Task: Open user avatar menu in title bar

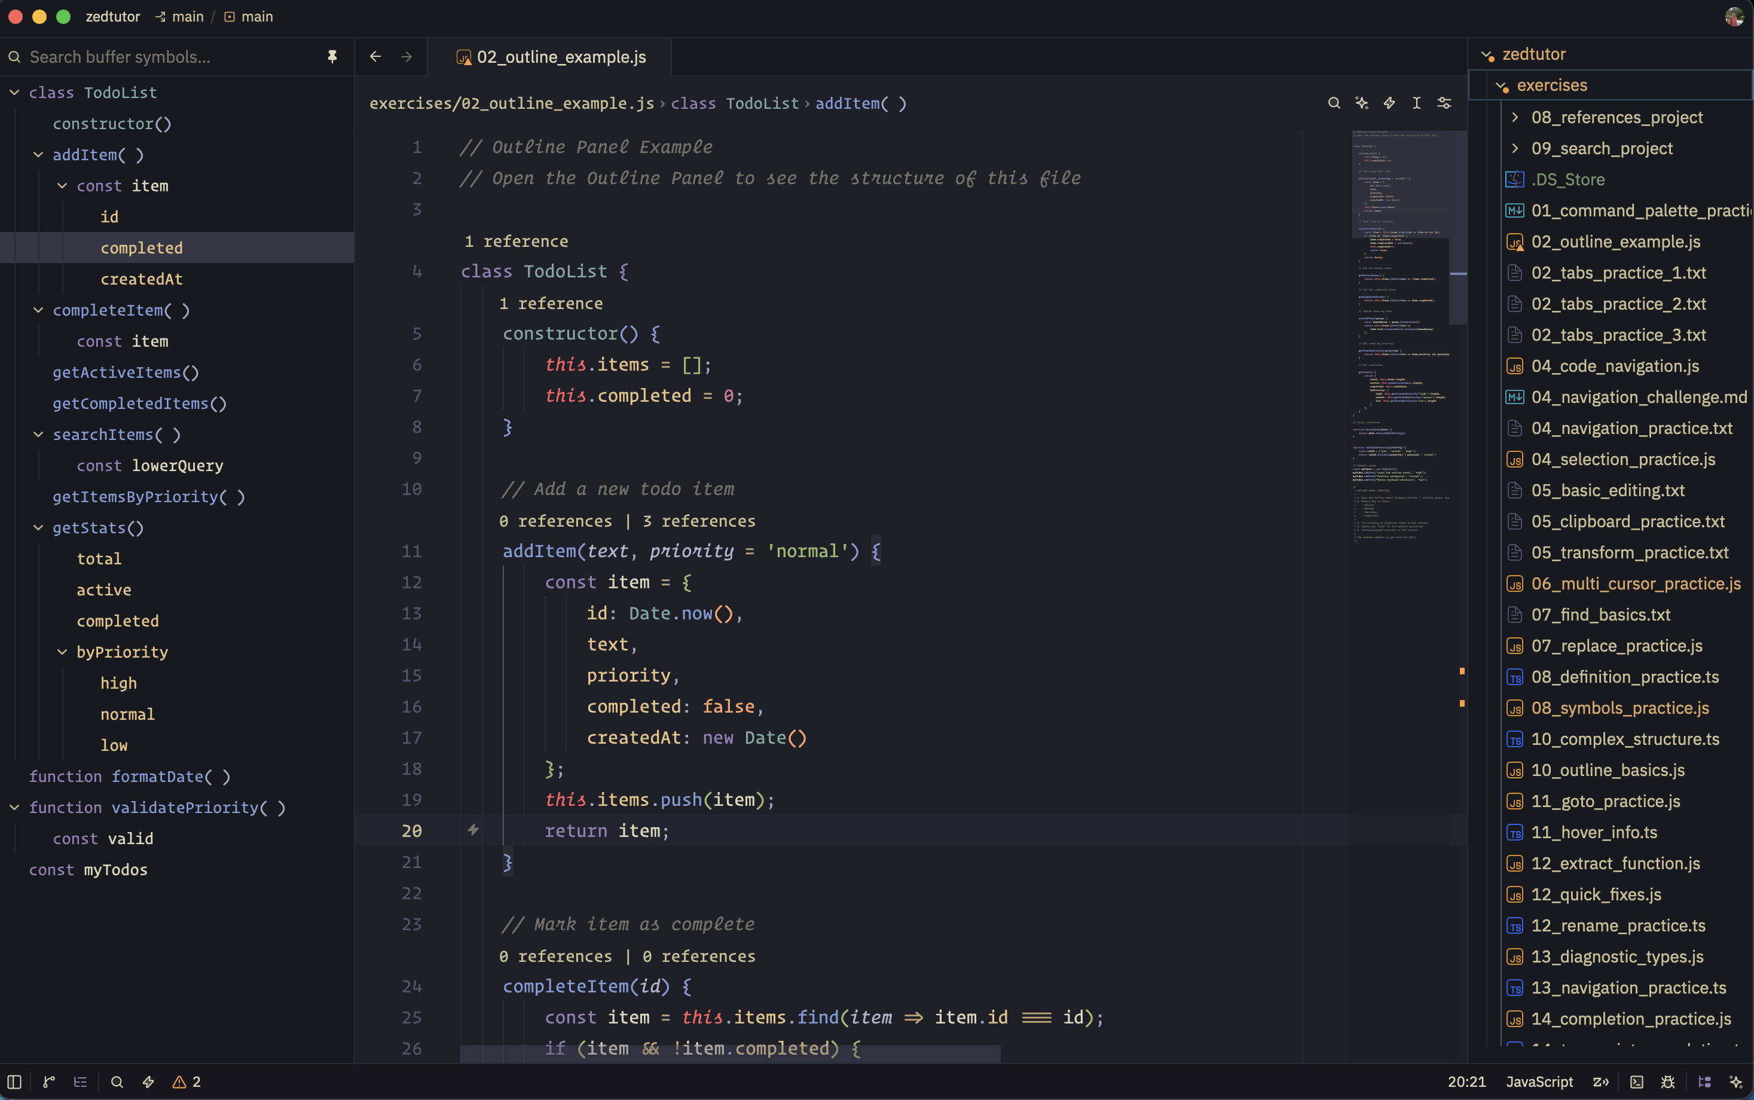Action: 1734,17
